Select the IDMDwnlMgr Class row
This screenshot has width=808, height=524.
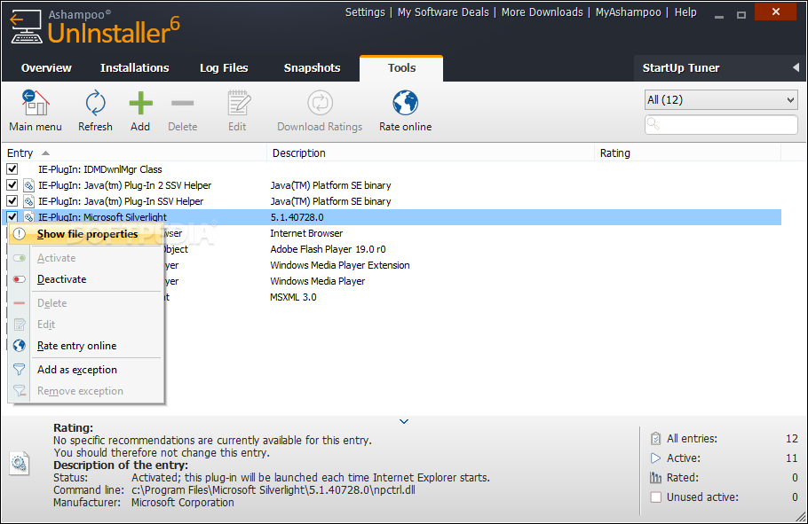point(392,168)
